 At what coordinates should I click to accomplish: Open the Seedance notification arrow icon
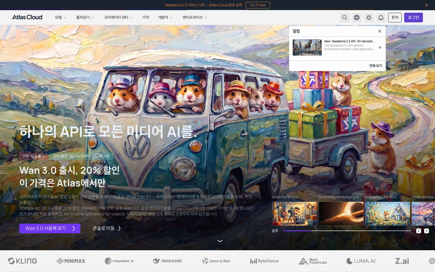click(x=380, y=48)
